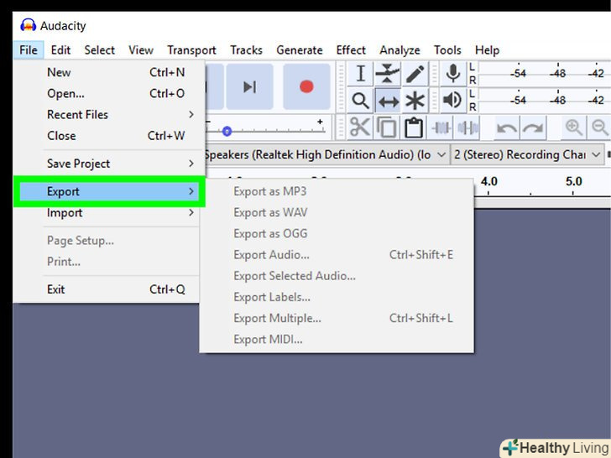
Task: Choose Export as WAV
Action: (337, 212)
